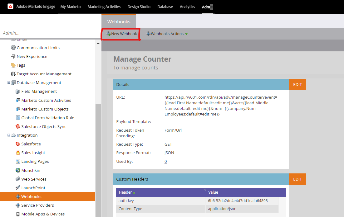The width and height of the screenshot is (344, 217).
Task: Sort by the Header column indicator
Action: point(134,193)
